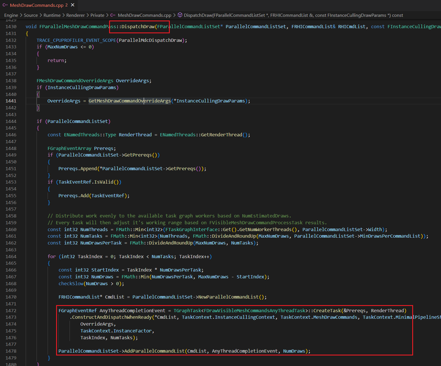
Task: Click the method cube icon before DispatchDraw breadcrumb
Action: (180, 15)
